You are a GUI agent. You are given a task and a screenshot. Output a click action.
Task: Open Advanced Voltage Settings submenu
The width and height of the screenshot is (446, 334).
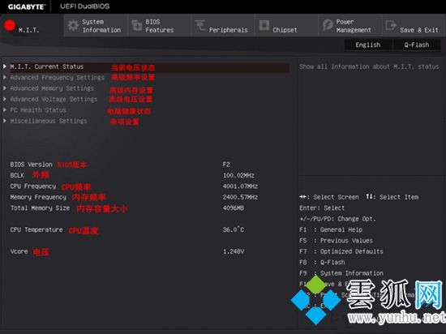click(x=54, y=99)
